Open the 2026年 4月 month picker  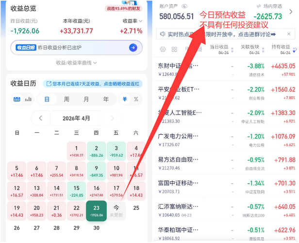click(76, 118)
